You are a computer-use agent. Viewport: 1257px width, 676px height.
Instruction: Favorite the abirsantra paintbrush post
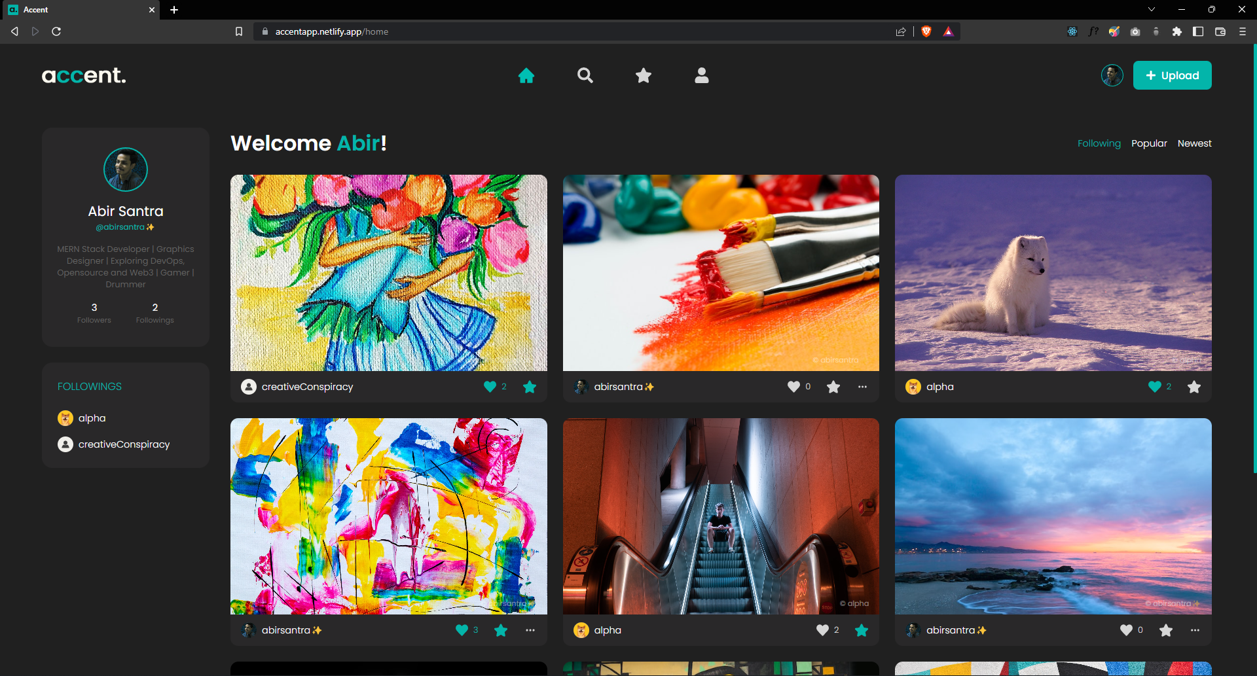833,387
